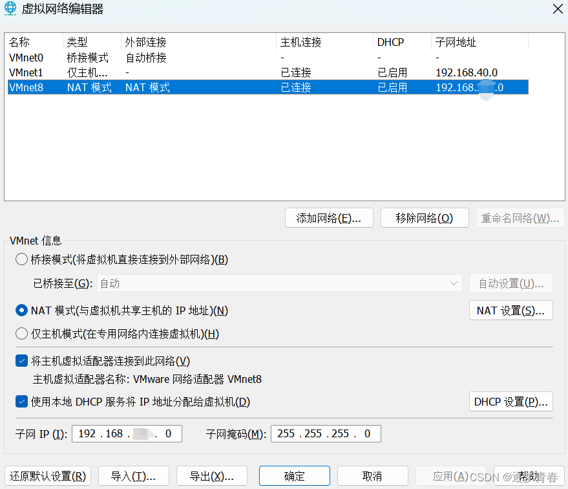The height and width of the screenshot is (489, 568).
Task: Click the 192.168.40.0 subnet cell
Action: click(x=467, y=72)
